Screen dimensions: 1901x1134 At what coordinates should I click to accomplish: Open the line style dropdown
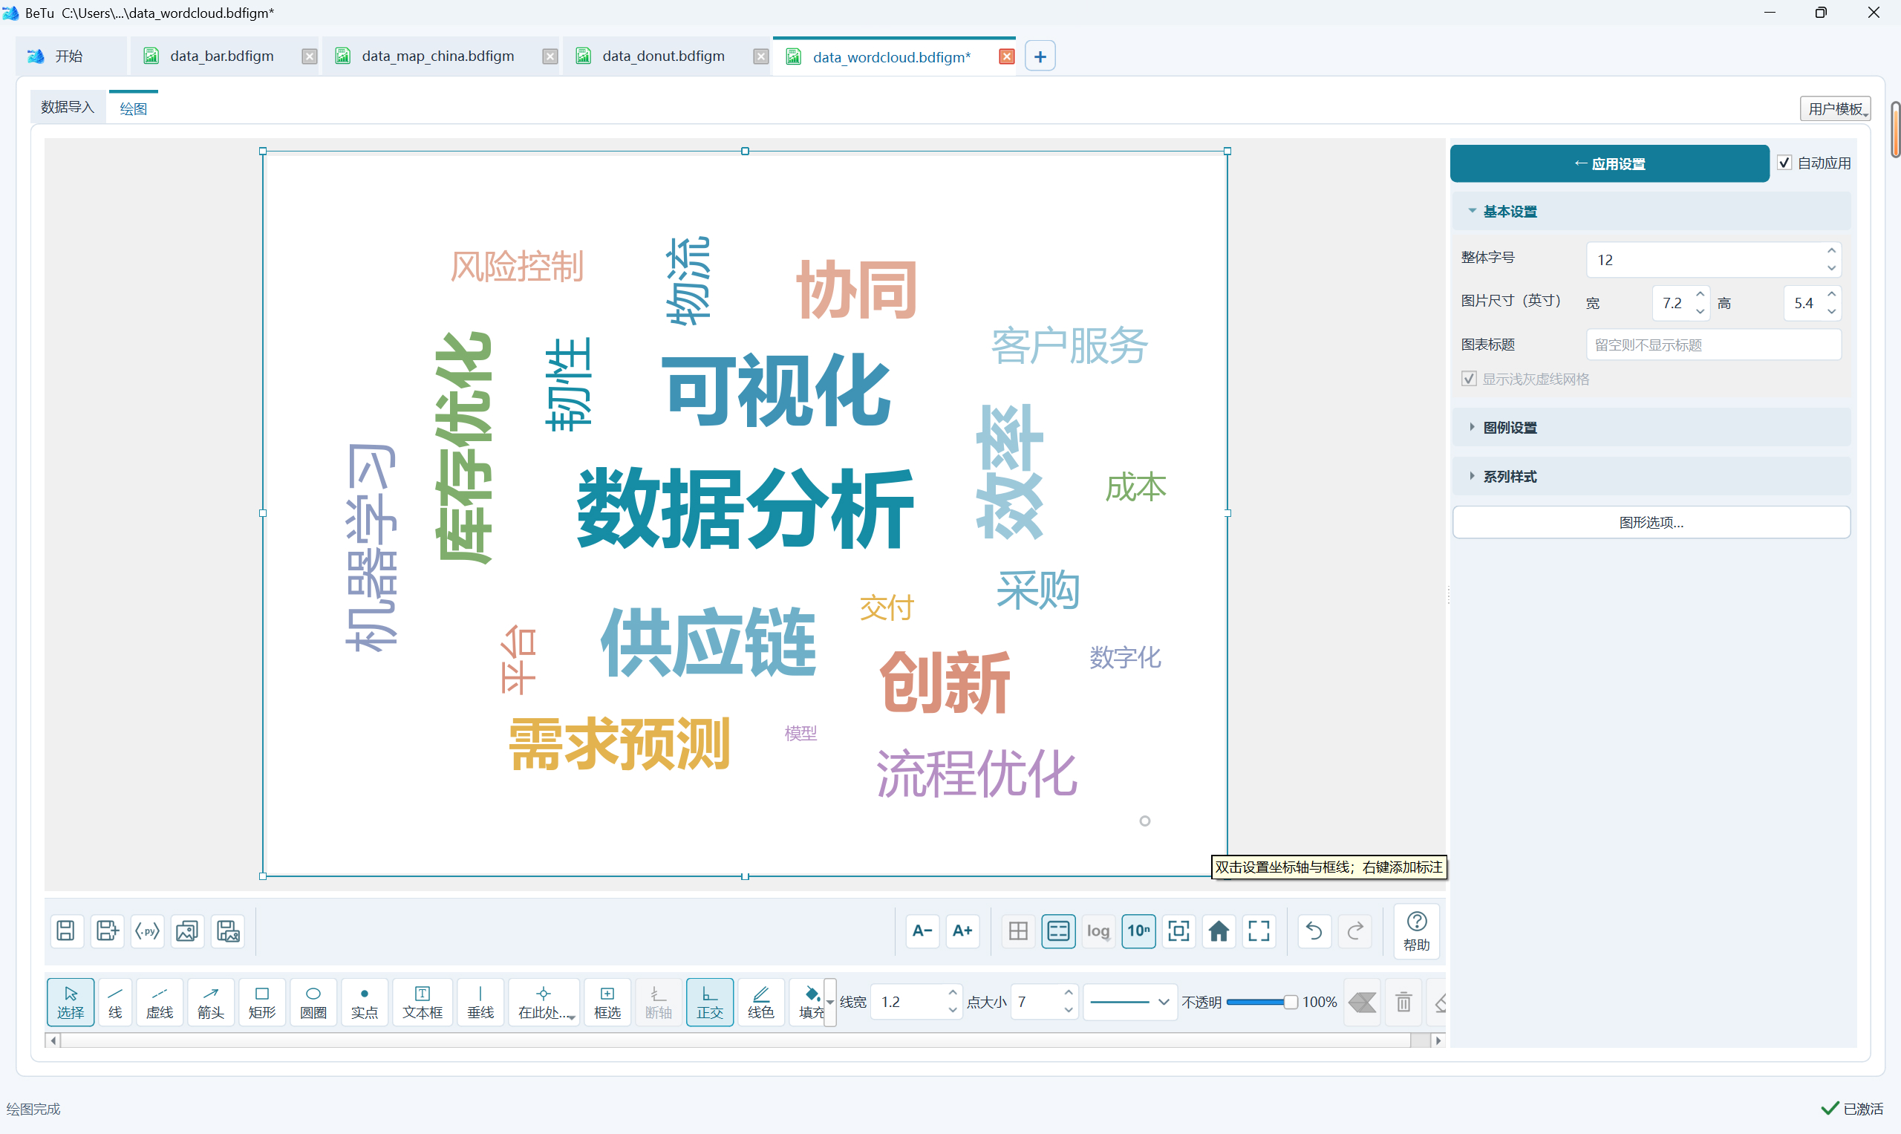tap(1129, 1002)
